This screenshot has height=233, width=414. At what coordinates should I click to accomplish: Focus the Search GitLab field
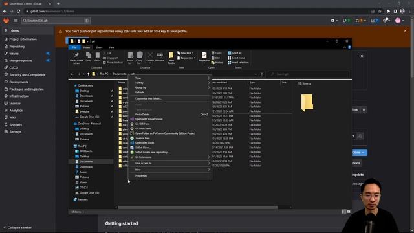[x=56, y=21]
